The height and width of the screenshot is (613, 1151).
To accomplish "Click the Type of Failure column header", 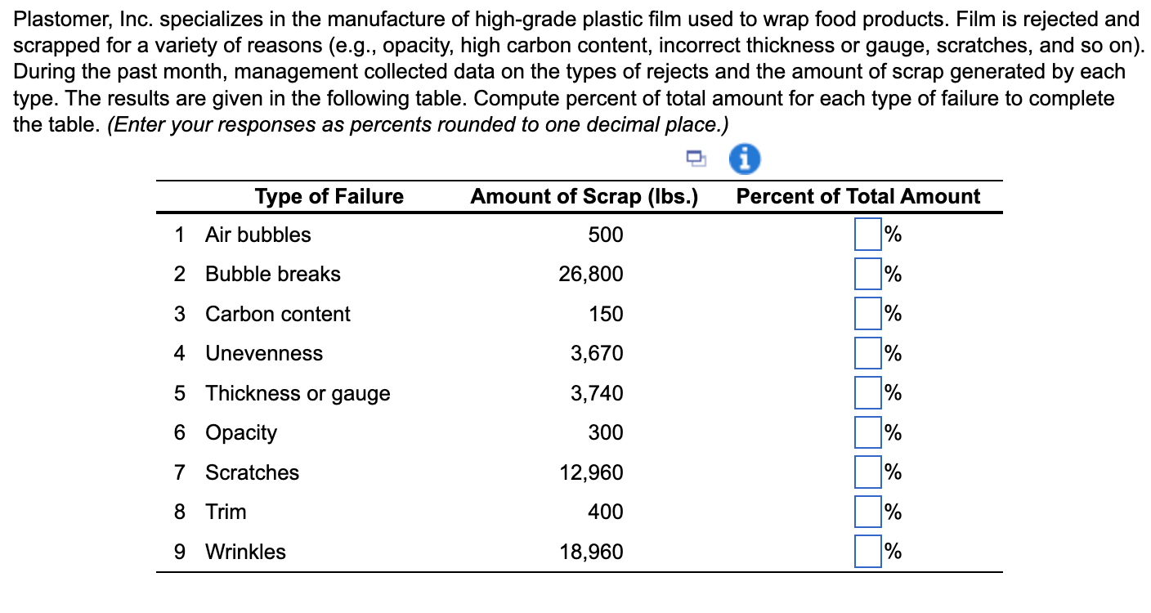I will point(329,196).
